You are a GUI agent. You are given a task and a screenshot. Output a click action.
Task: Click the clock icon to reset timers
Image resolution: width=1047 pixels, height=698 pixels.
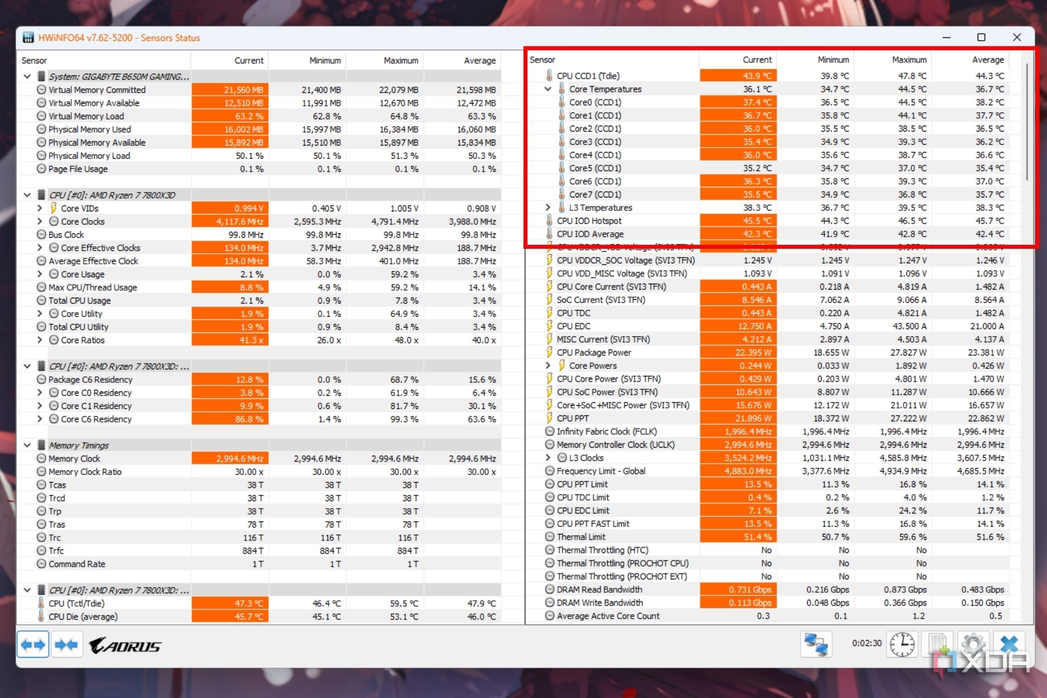pos(902,644)
